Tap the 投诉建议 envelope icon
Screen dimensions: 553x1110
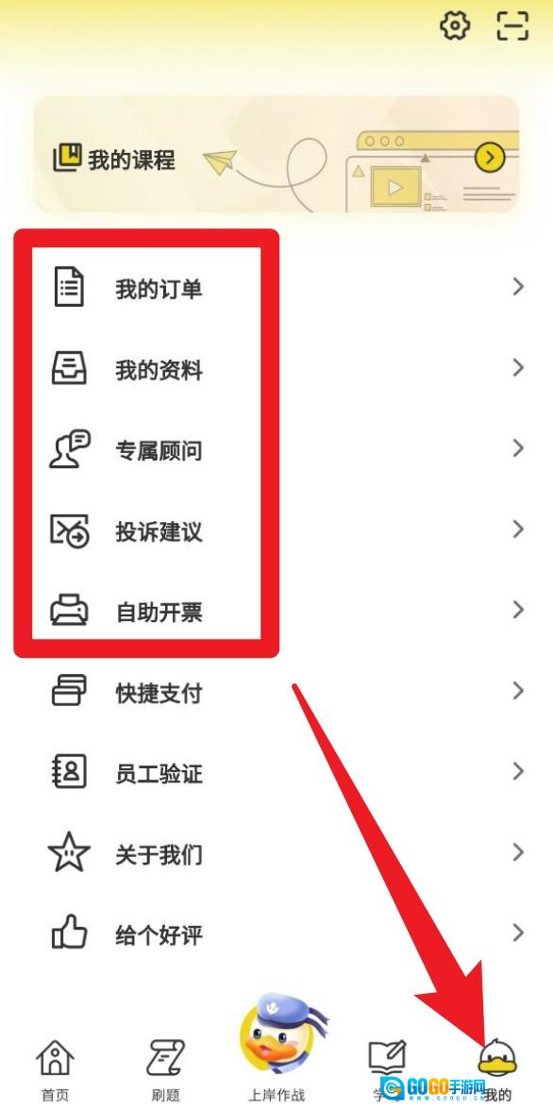pos(70,530)
